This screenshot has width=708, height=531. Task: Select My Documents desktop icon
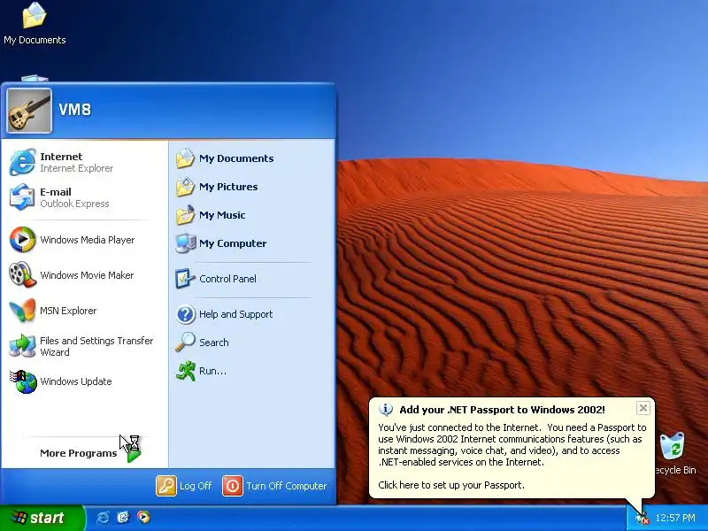tap(35, 23)
